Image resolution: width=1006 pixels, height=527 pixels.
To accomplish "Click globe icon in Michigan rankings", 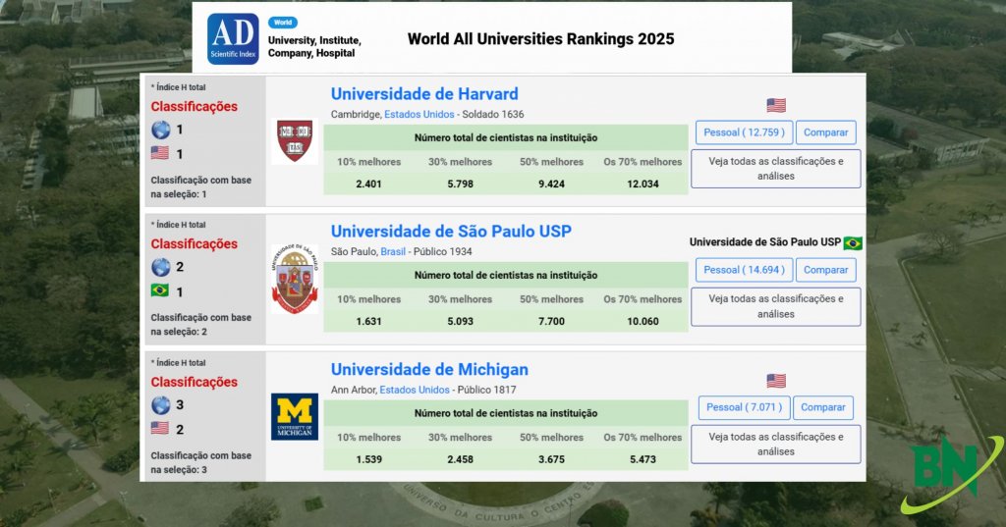I will pos(160,404).
